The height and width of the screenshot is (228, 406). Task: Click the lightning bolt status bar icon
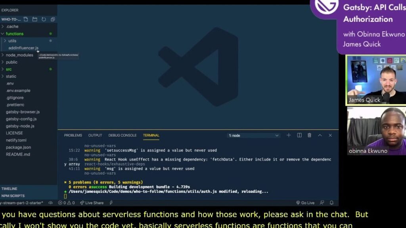pyautogui.click(x=111, y=203)
